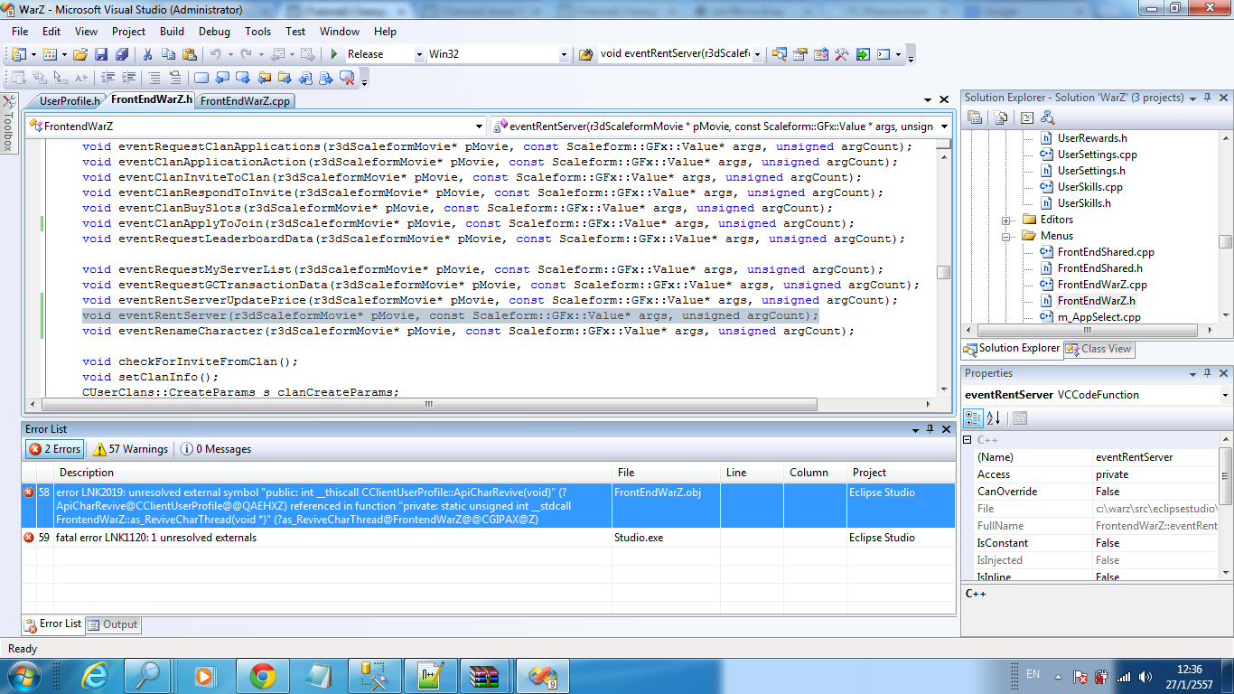
Task: Click the Categorized view icon in Properties
Action: coord(974,417)
